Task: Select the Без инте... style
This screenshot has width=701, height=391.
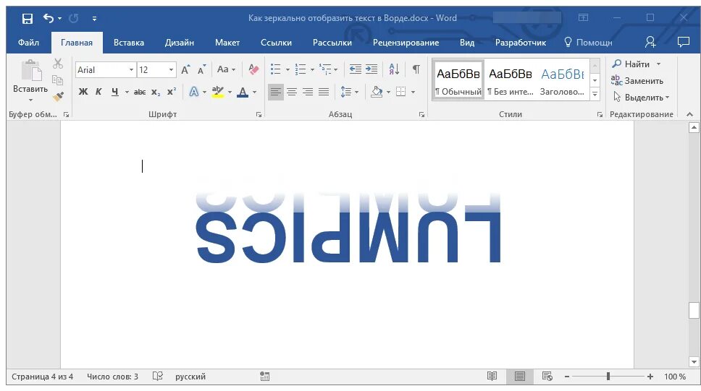Action: [x=510, y=80]
